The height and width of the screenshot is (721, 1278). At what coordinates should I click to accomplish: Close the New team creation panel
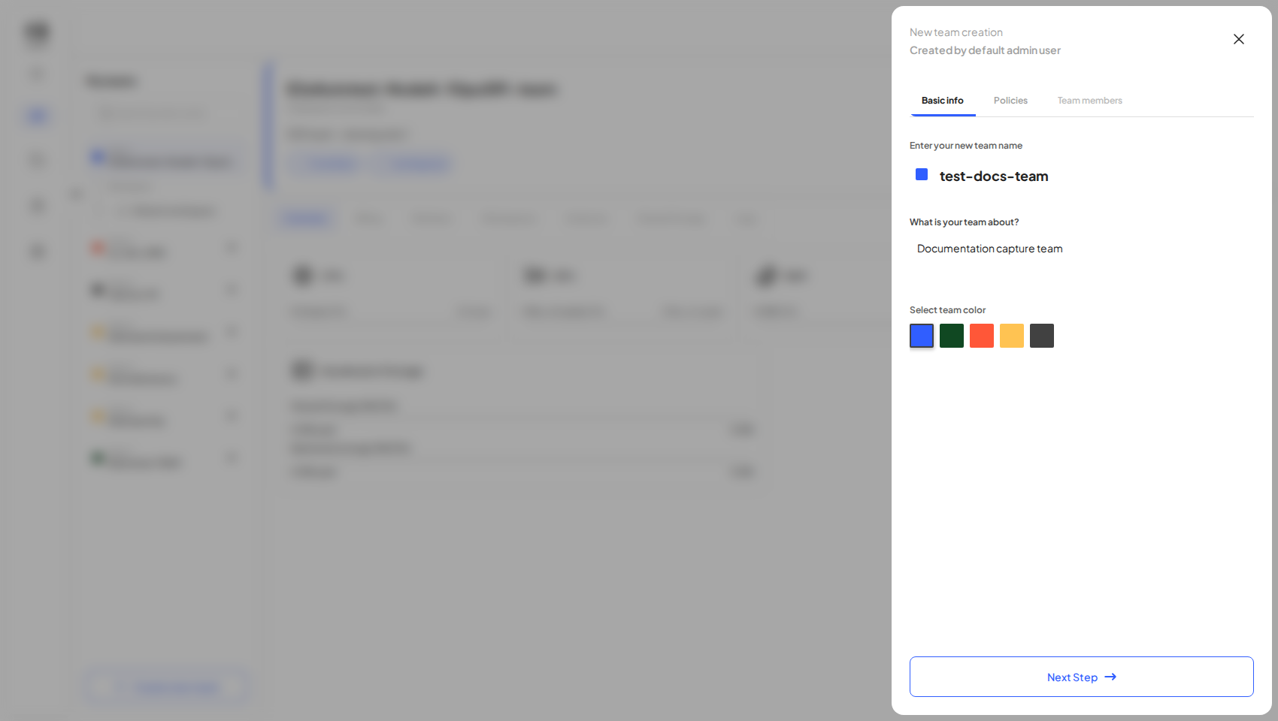coord(1239,39)
